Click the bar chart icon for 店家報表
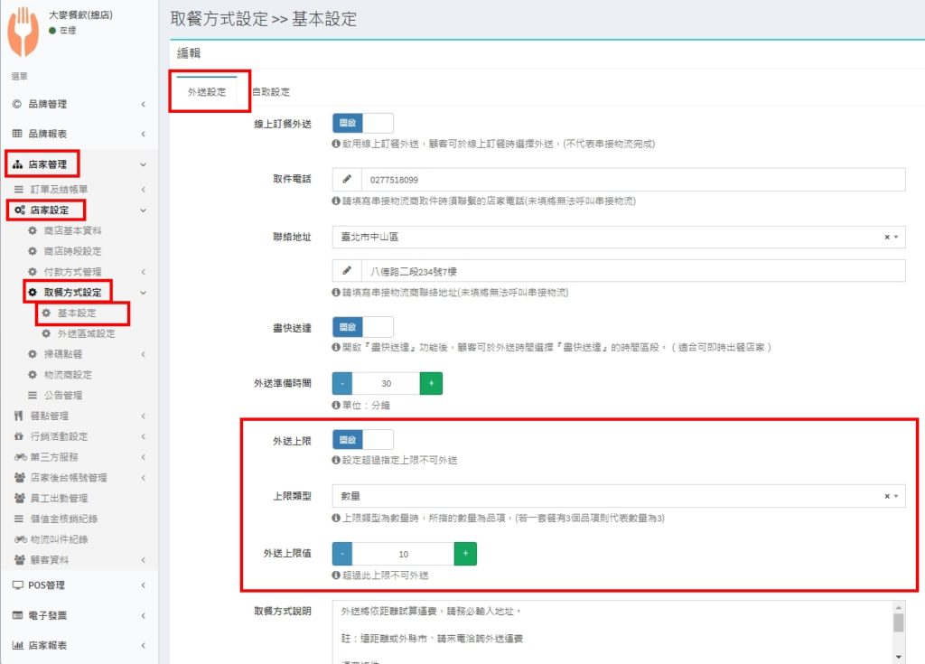This screenshot has height=664, width=925. pyautogui.click(x=17, y=645)
